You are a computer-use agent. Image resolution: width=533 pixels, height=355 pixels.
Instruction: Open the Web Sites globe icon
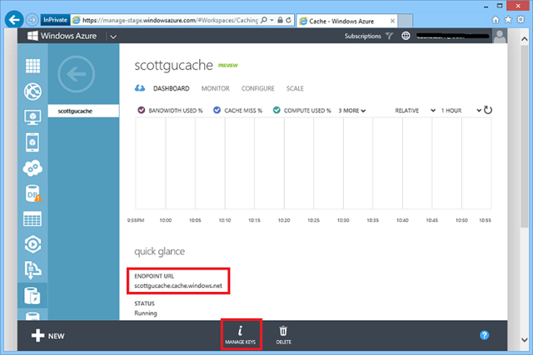pos(32,91)
